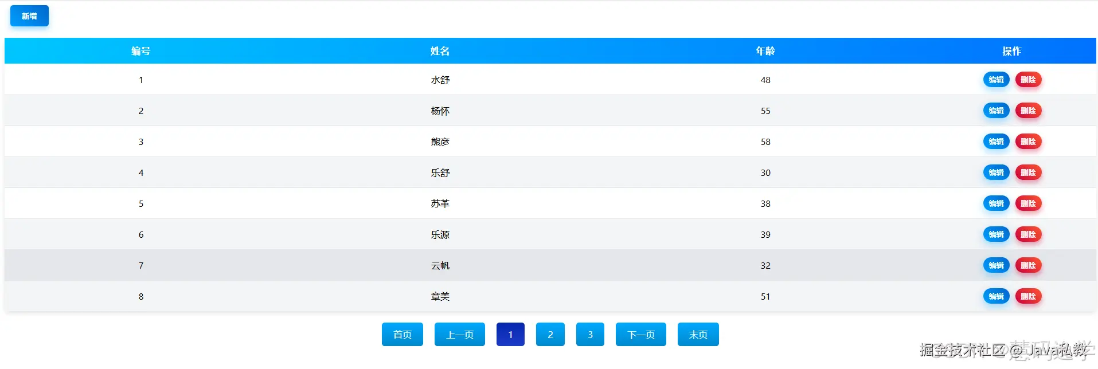Delete the row for 杨怀
1098x369 pixels.
1028,111
